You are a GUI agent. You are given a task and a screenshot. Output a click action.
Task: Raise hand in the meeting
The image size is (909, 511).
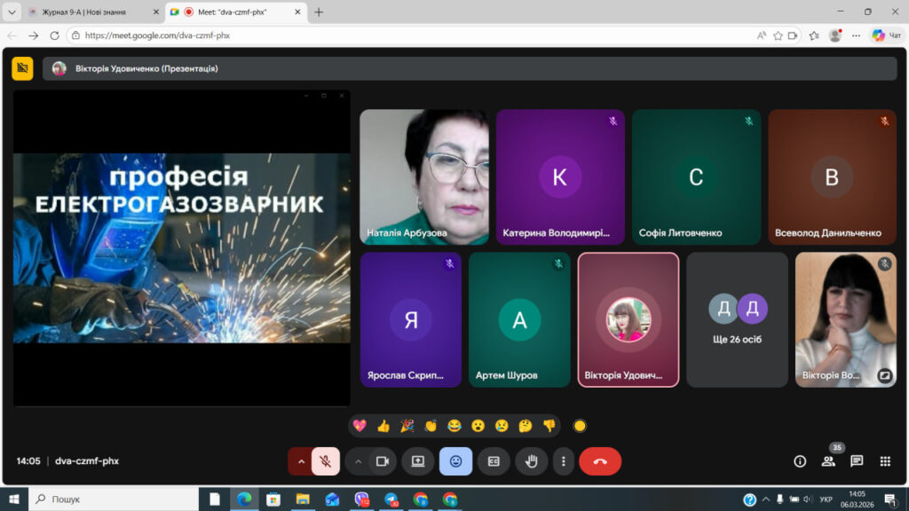(532, 461)
